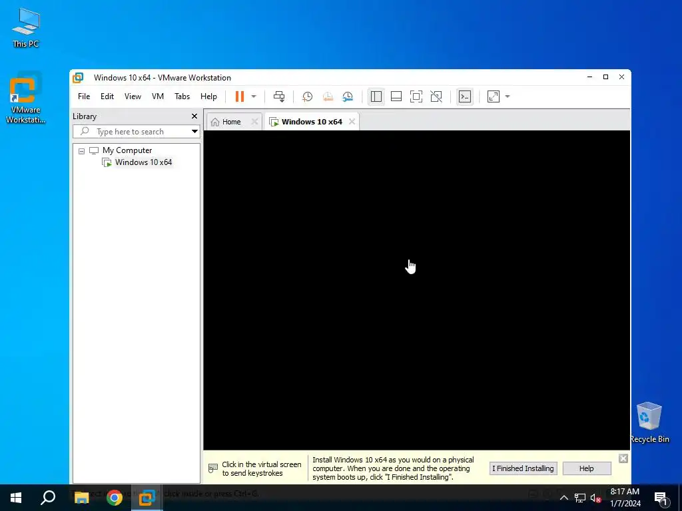The height and width of the screenshot is (511, 682).
Task: Enter full screen mode
Action: point(416,96)
